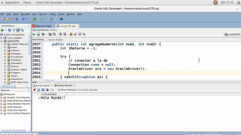Click the collapse-all icon in Connections toolbar
Viewport: 241px width, 135px height.
22,30
